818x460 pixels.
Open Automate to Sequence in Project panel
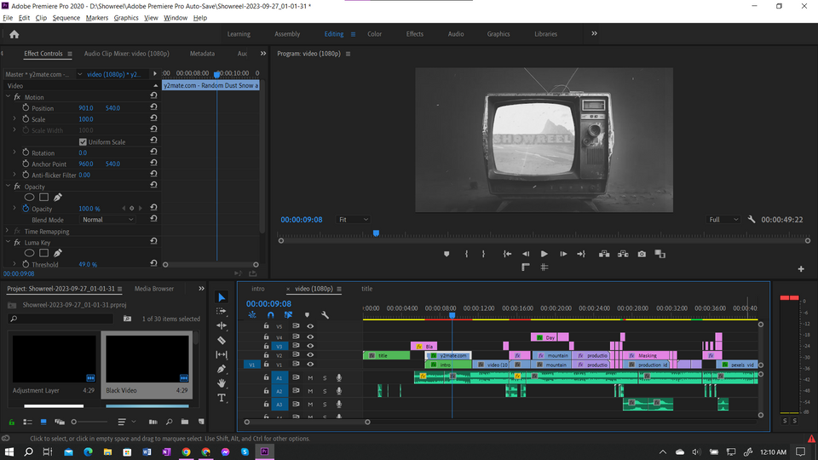point(153,422)
